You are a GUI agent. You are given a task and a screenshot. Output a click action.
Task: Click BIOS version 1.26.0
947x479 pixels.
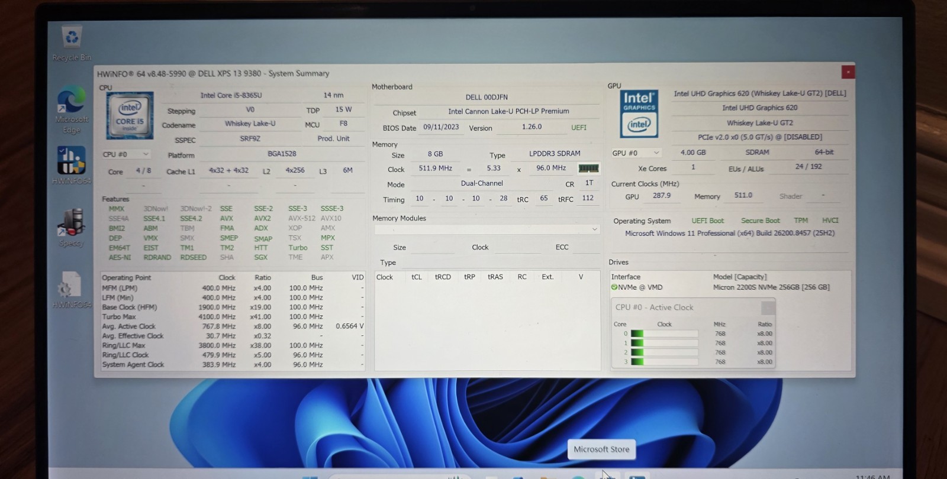pos(532,127)
